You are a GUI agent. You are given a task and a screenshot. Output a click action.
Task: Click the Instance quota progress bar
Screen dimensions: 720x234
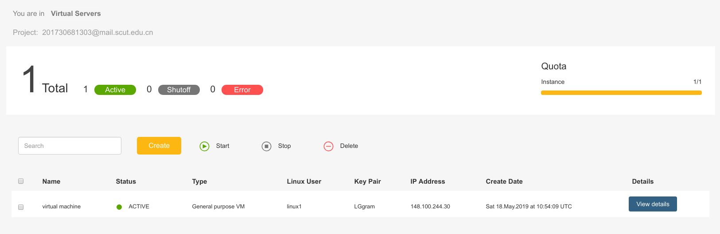click(x=621, y=93)
